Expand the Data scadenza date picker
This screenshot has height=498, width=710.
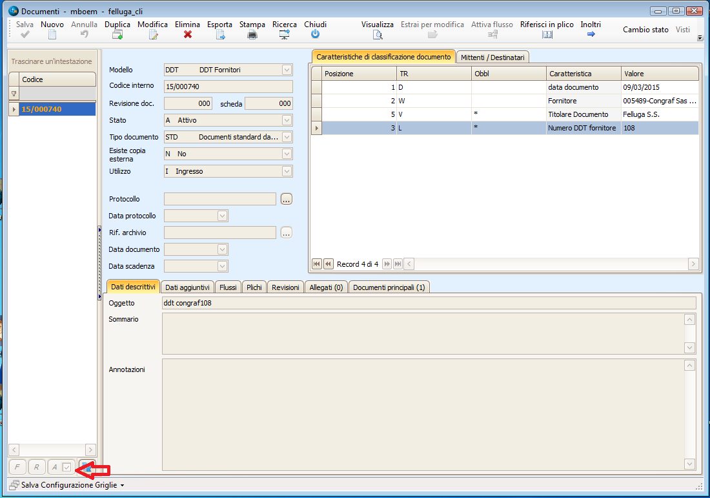[x=223, y=266]
